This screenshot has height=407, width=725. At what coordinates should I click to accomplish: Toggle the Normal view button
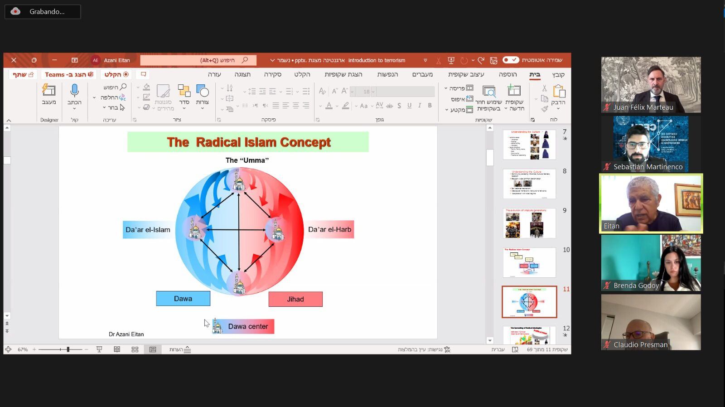click(153, 349)
